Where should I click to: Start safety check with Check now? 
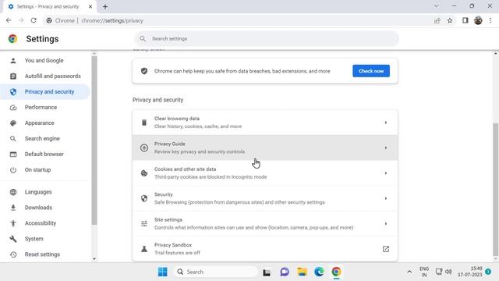371,71
